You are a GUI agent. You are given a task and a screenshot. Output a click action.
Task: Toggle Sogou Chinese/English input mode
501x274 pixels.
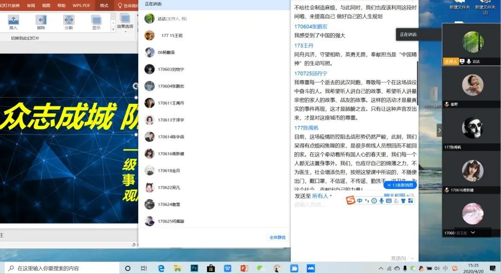(x=360, y=201)
